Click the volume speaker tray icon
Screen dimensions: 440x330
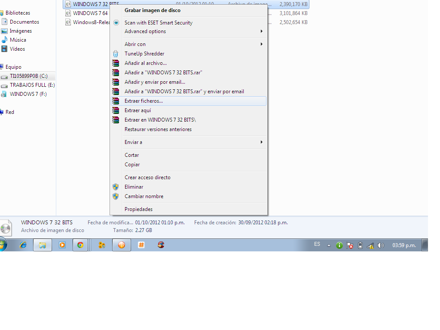[381, 245]
